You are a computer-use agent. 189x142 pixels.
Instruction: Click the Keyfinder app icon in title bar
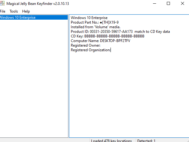pyautogui.click(x=2, y=3)
